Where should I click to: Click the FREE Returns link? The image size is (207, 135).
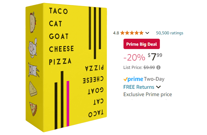[138, 87]
